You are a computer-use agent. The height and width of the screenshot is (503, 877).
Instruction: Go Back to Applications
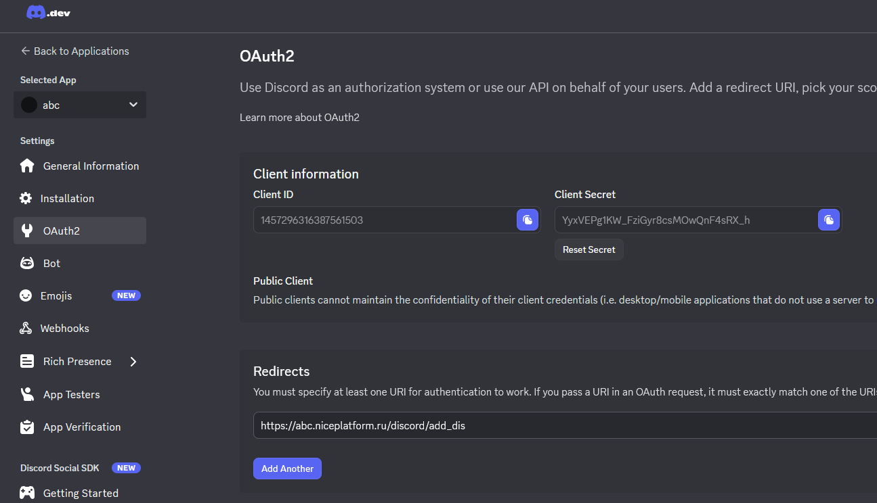pos(74,51)
